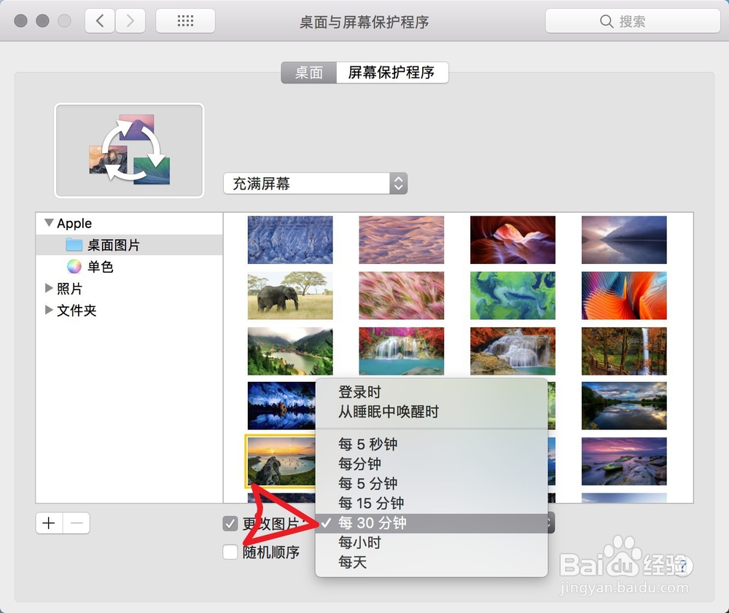
Task: Click the Show All grid icon in toolbar
Action: click(185, 20)
